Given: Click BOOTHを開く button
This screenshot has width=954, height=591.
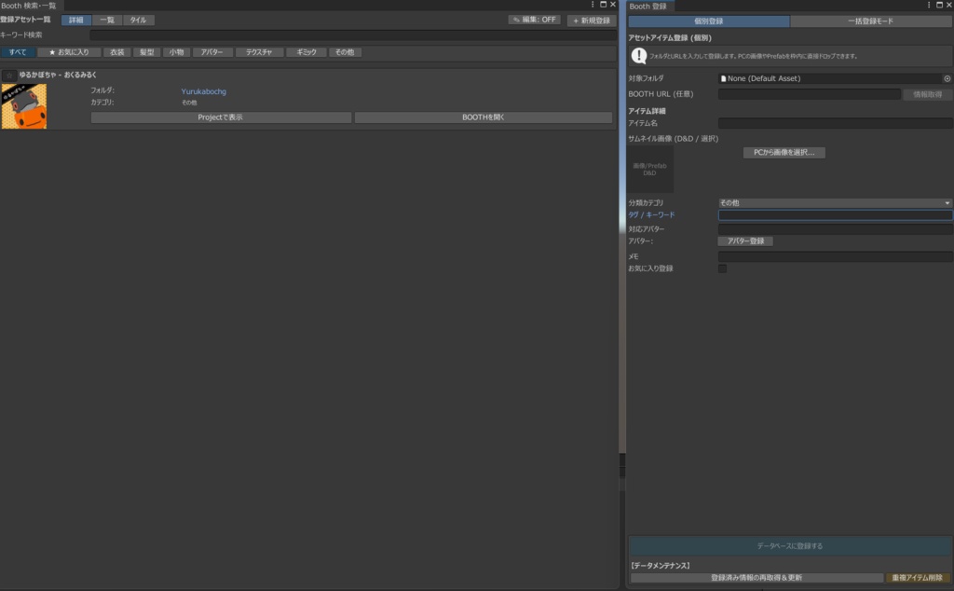Looking at the screenshot, I should (484, 117).
